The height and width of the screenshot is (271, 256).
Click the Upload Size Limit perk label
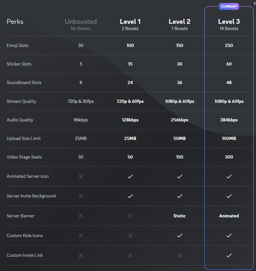pyautogui.click(x=24, y=139)
